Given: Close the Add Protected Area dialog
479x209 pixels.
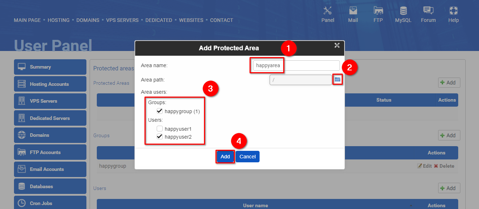Looking at the screenshot, I should 337,45.
